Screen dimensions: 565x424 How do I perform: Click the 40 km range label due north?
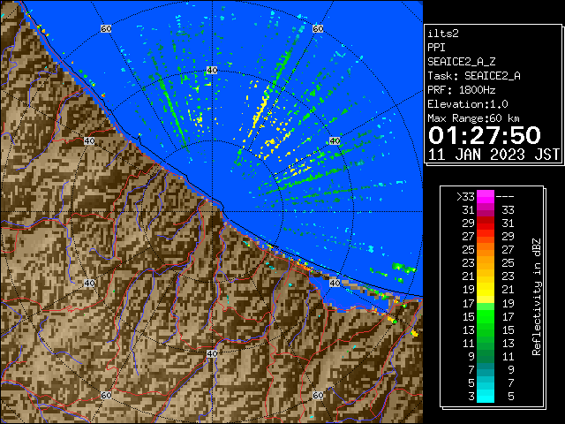pos(212,70)
